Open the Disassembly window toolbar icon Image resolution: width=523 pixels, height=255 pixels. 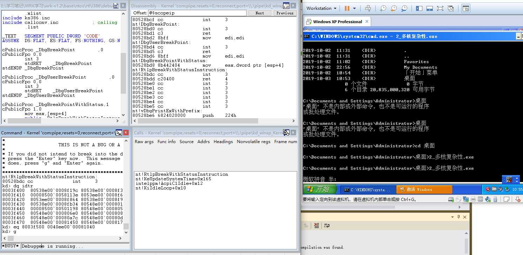click(x=286, y=6)
